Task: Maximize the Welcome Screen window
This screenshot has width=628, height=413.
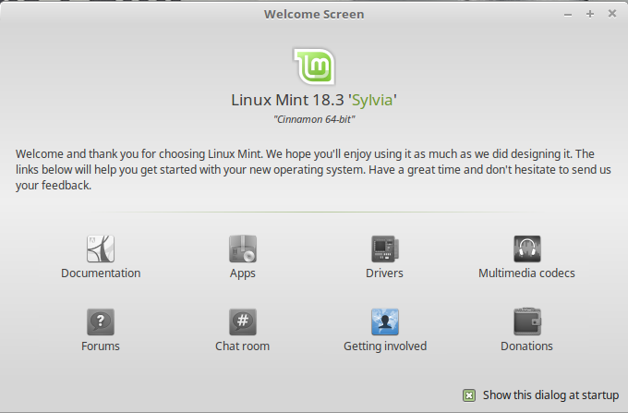Action: (590, 15)
